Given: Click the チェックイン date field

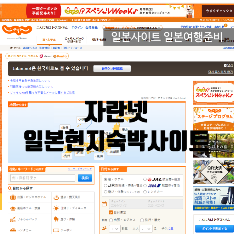Looking at the screenshot, I should point(128,204).
